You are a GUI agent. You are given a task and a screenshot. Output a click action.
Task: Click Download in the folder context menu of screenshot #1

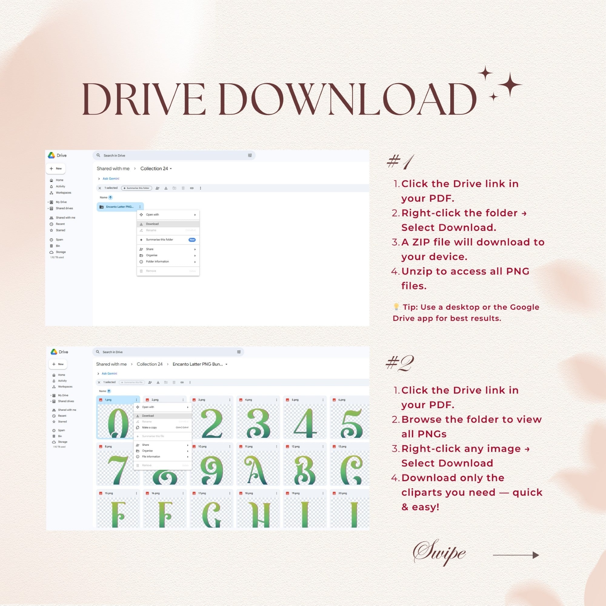point(168,224)
